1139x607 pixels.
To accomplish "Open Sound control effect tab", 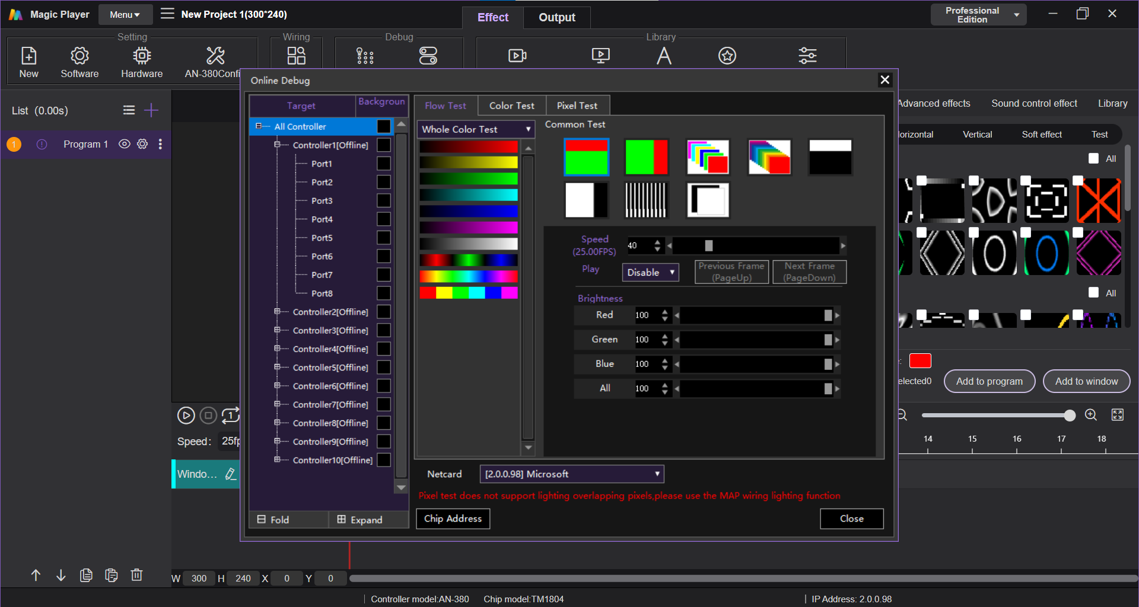I will (x=1034, y=103).
